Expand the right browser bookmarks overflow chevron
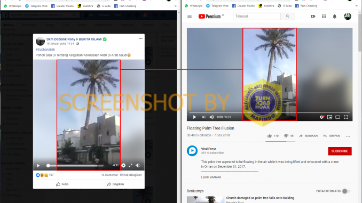The height and width of the screenshot is (203, 362). (357, 6)
